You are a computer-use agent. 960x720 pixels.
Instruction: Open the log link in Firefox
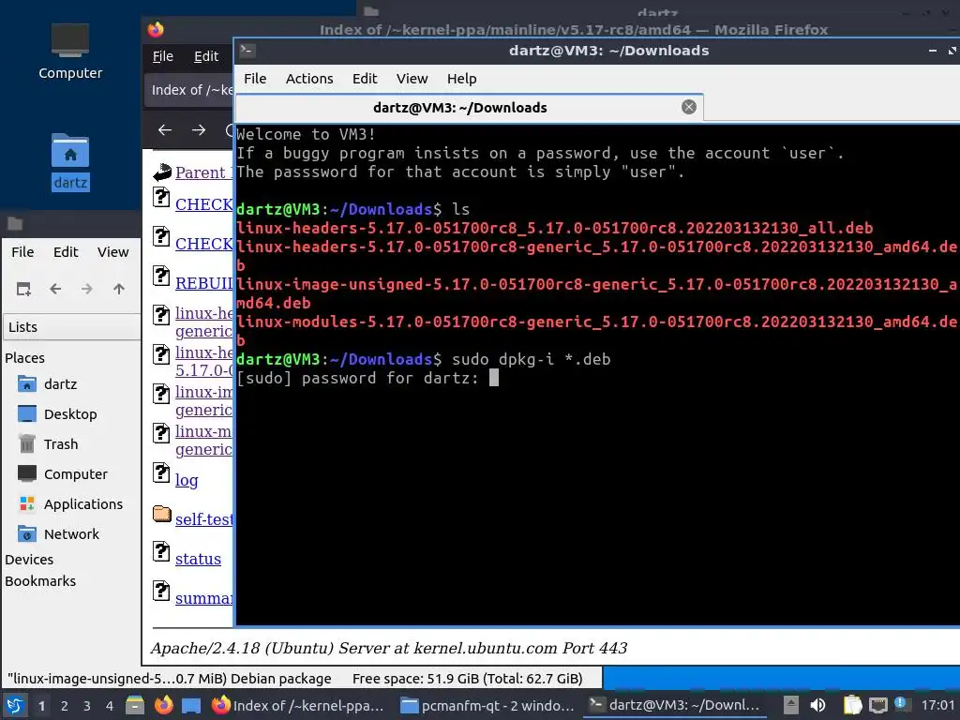(187, 481)
